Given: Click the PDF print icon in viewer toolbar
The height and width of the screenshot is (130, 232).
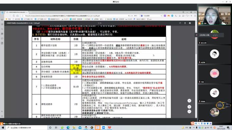Looking at the screenshot, I should (x=190, y=23).
